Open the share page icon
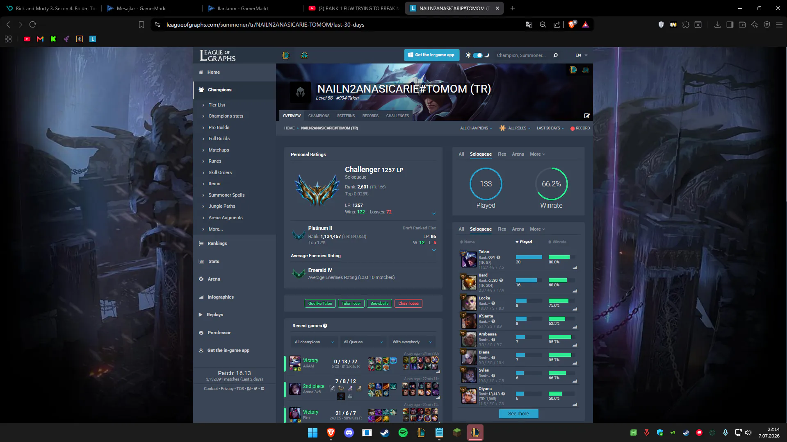The width and height of the screenshot is (787, 442). 557,25
